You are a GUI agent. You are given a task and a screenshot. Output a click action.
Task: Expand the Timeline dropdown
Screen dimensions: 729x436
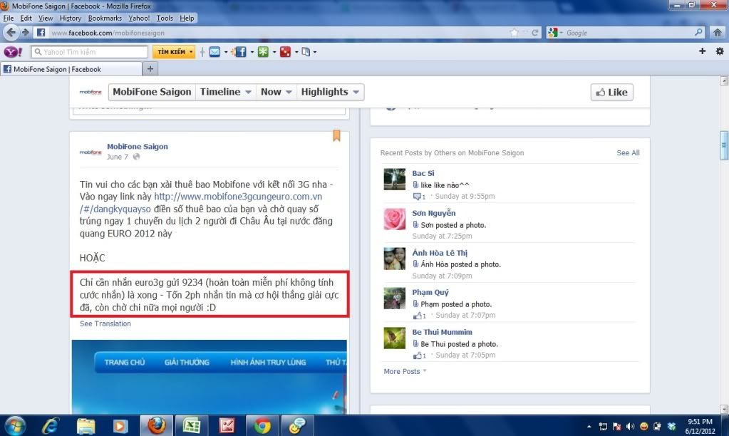pos(226,92)
